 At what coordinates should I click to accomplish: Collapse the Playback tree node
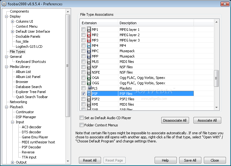click(x=7, y=107)
